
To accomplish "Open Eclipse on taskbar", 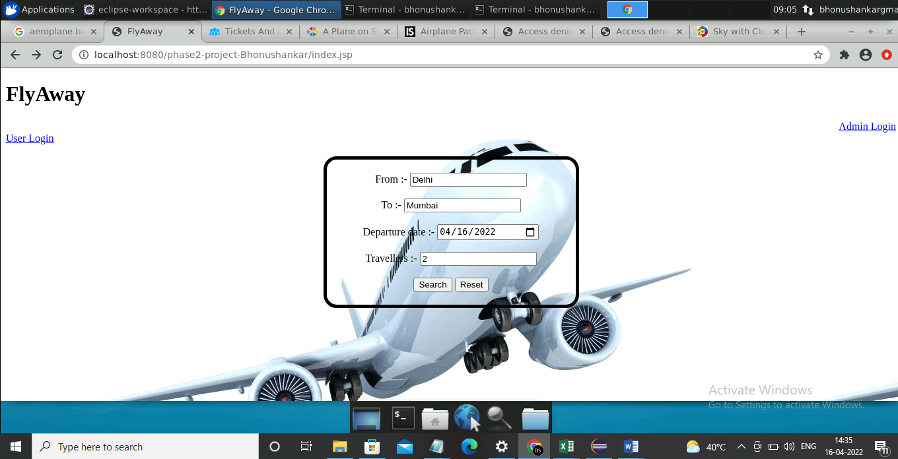I will click(599, 446).
